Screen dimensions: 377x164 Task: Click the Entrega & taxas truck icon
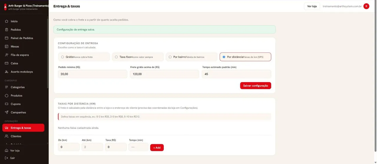(7, 128)
